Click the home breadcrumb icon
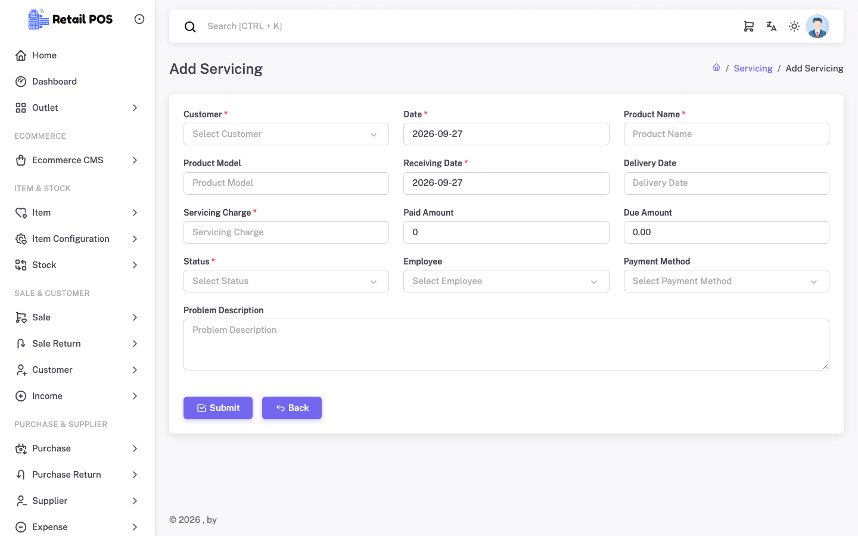The height and width of the screenshot is (536, 858). point(717,67)
